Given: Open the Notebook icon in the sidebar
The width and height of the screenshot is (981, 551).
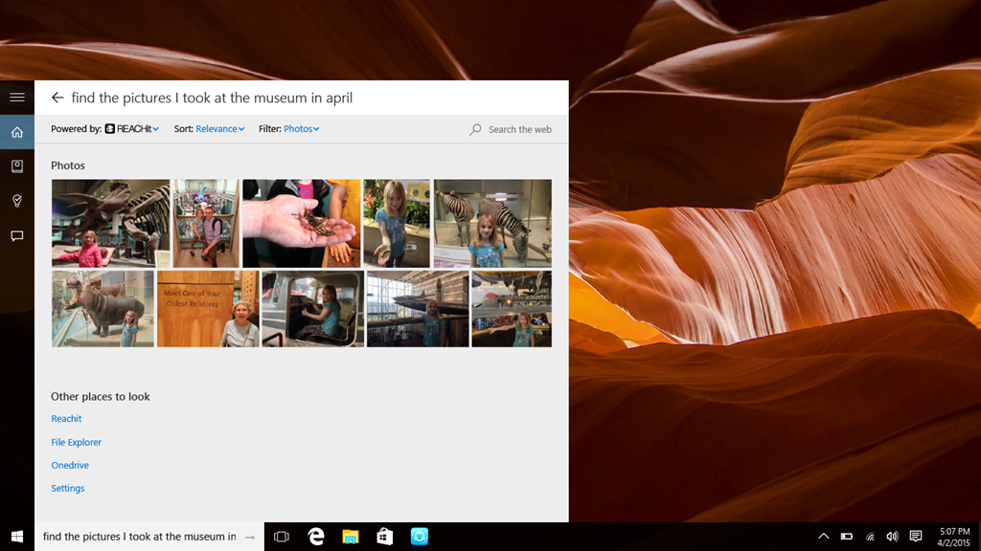Looking at the screenshot, I should pos(16,166).
